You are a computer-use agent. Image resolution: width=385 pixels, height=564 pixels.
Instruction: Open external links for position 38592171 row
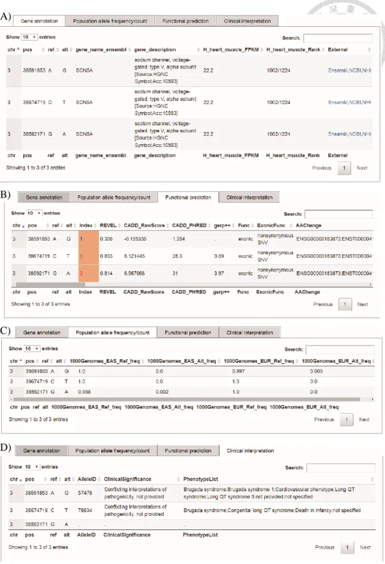point(349,134)
